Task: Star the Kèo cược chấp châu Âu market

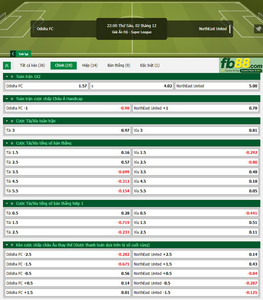Action: tap(12, 245)
